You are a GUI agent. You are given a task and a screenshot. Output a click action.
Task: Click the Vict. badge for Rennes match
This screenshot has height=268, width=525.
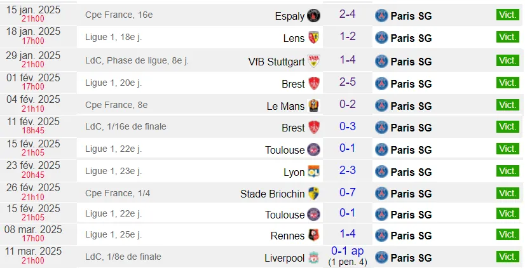pyautogui.click(x=508, y=234)
